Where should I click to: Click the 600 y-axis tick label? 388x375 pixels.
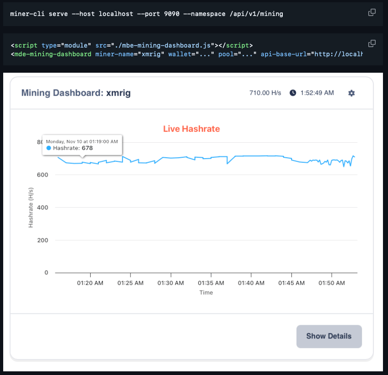tap(43, 175)
